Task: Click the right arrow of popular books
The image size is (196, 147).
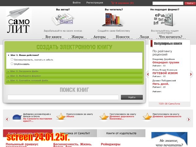Action: pyautogui.click(x=191, y=74)
